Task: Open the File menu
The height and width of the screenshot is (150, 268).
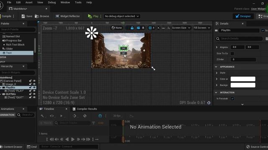Action: pos(9,2)
